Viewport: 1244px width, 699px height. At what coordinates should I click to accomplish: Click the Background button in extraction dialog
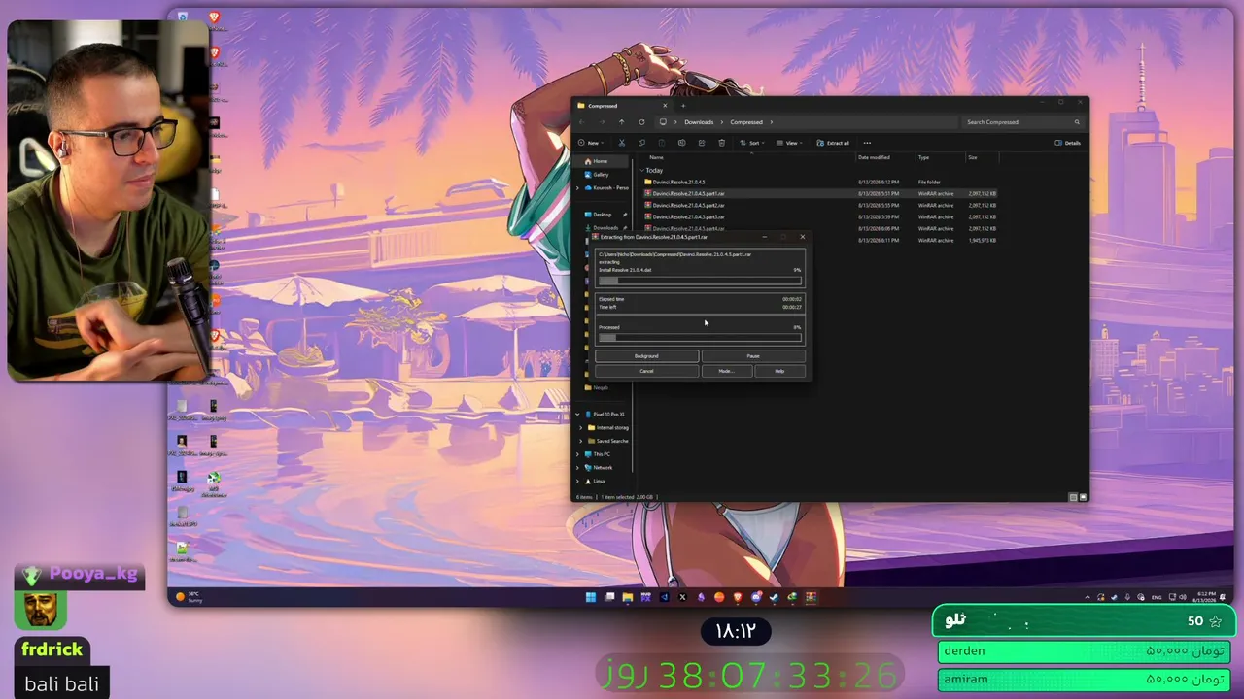(x=646, y=356)
